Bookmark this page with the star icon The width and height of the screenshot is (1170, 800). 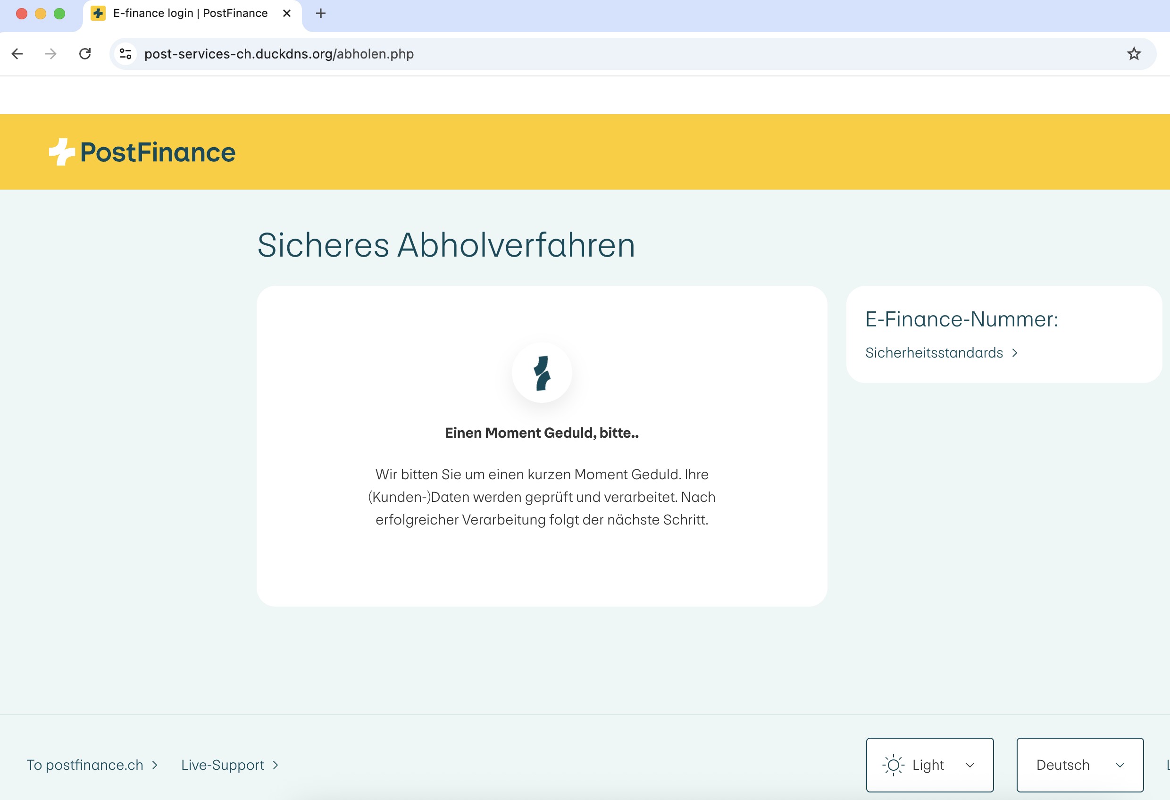(x=1134, y=54)
